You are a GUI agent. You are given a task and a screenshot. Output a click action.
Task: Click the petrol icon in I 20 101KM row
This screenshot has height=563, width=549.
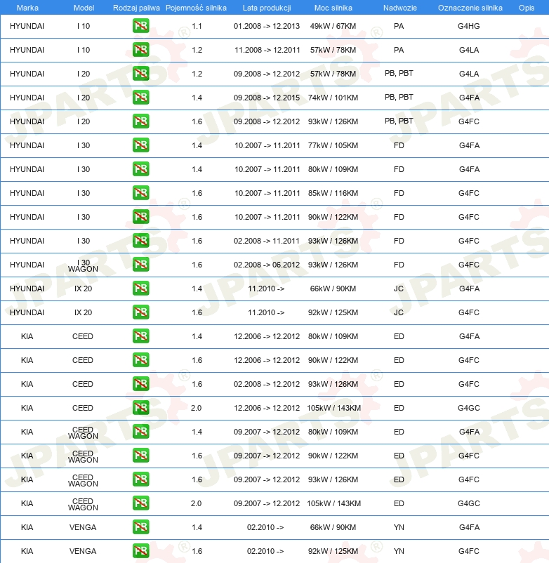[x=140, y=98]
